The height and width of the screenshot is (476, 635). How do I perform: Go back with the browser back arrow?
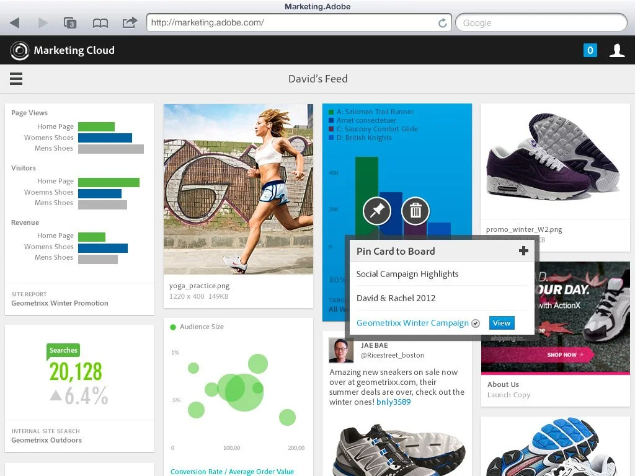[15, 23]
